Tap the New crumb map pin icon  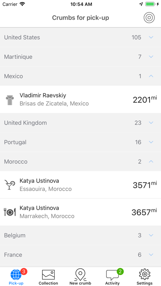[80, 274]
